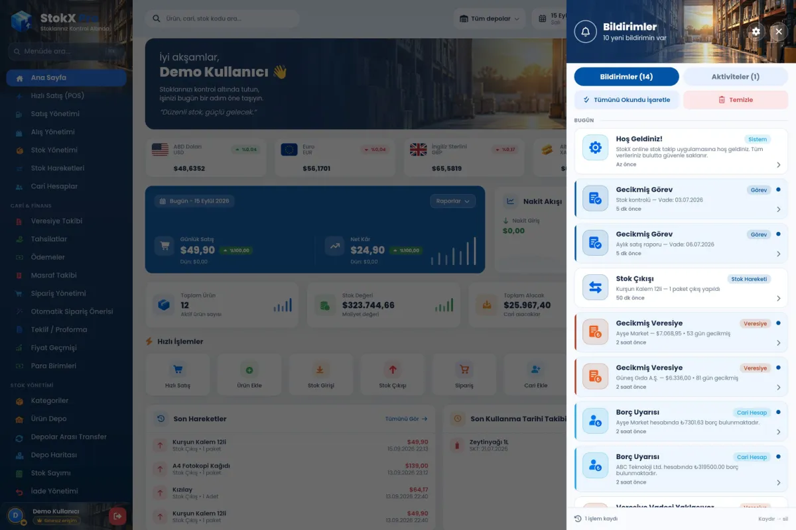Switch to Bildirimler (14) tab

point(626,77)
